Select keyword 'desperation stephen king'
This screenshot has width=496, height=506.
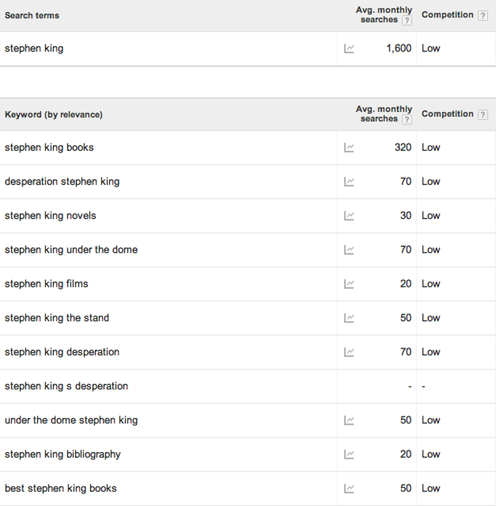tap(62, 182)
